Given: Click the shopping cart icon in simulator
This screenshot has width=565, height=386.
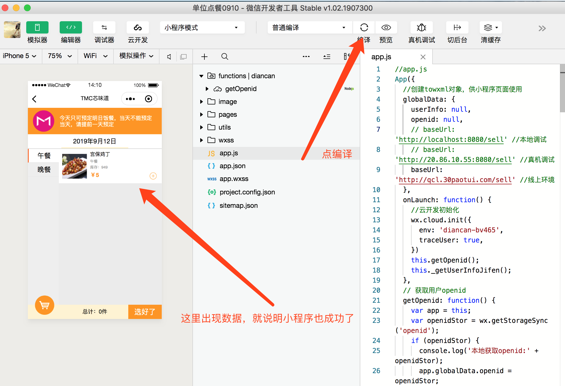Looking at the screenshot, I should click(45, 305).
